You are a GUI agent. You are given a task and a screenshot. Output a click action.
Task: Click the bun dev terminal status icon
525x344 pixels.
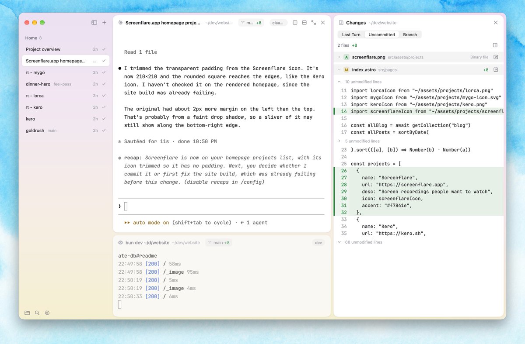120,242
